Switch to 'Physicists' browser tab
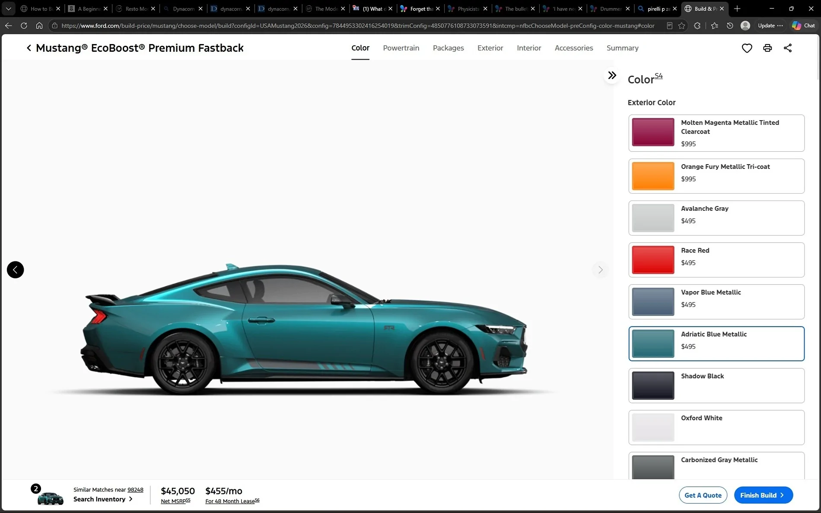Viewport: 821px width, 513px height. (468, 9)
